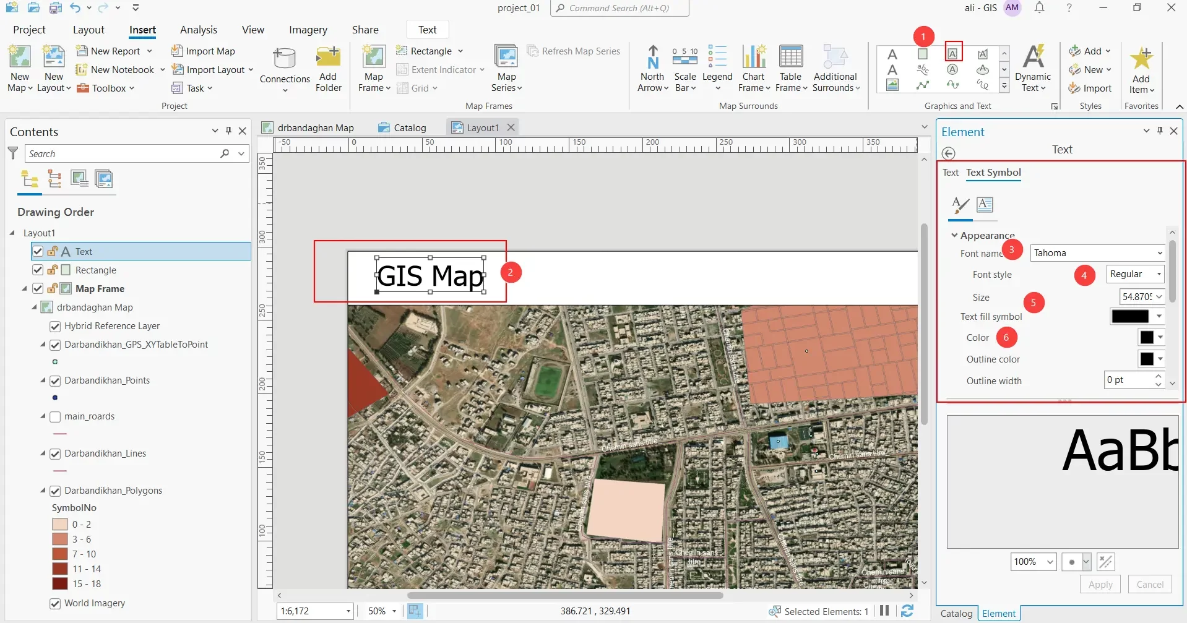Image resolution: width=1187 pixels, height=623 pixels.
Task: Open the Text fill symbol swatch
Action: point(1137,316)
